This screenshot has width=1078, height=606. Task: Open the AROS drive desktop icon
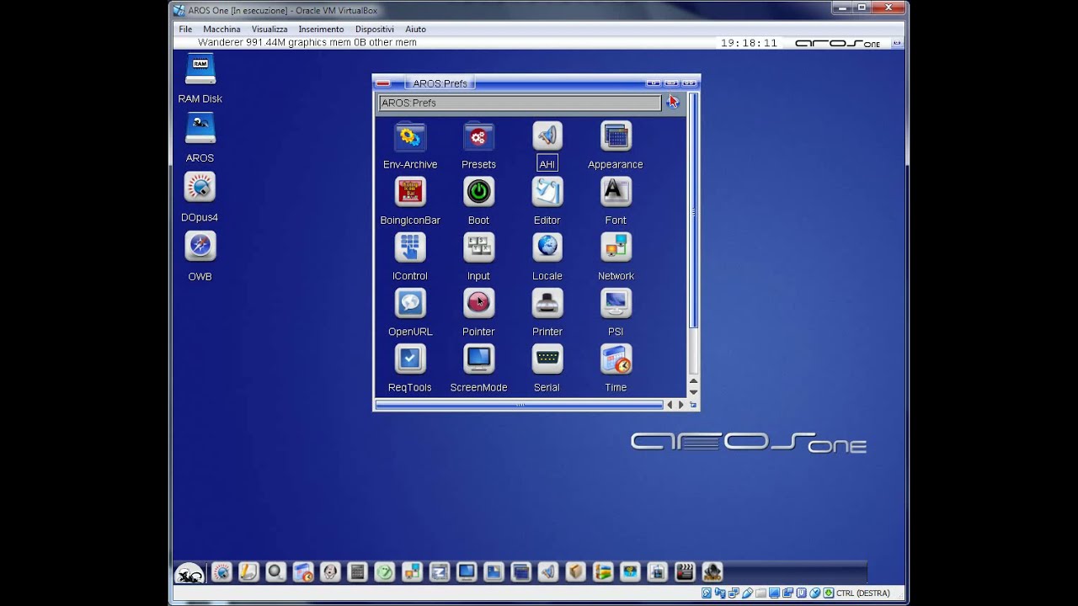200,129
